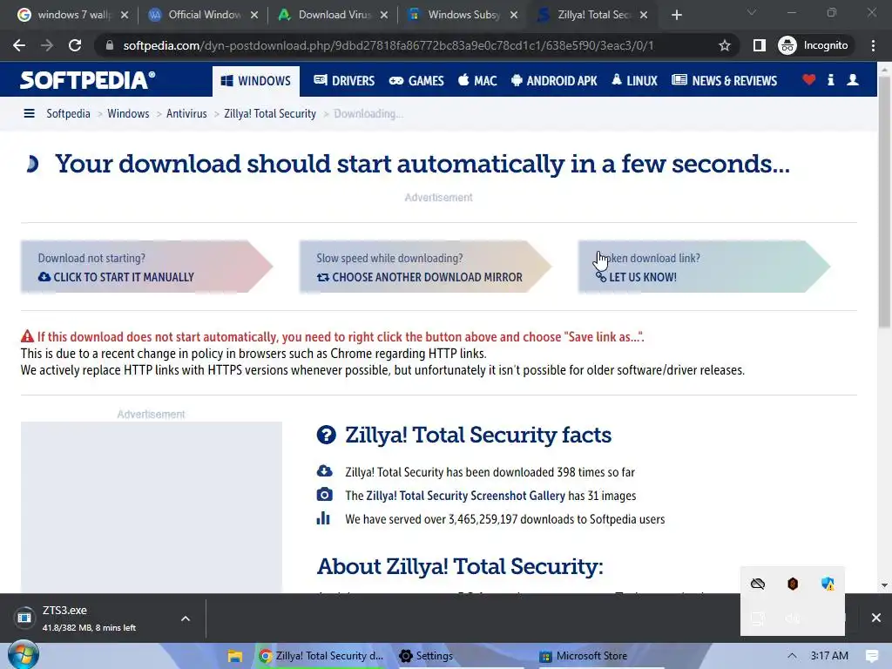Close the windows 7 wallpaper tab
The image size is (892, 669).
(x=125, y=15)
